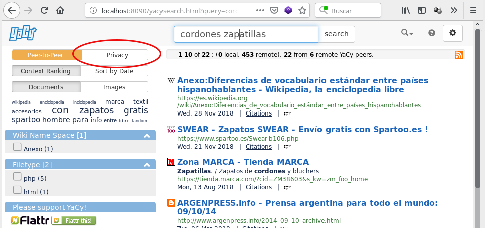Click tag cloud word spartoo
485x228 pixels.
tap(26, 120)
